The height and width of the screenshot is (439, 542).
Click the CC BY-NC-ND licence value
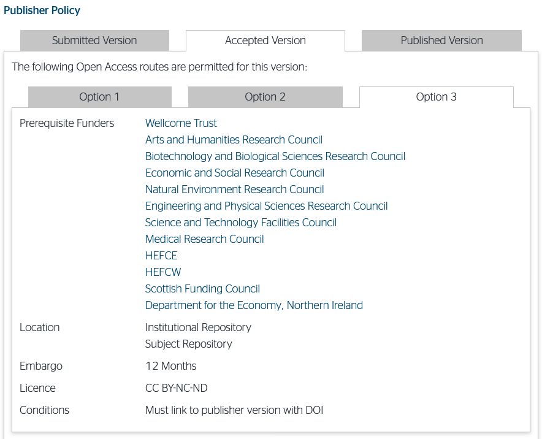pyautogui.click(x=177, y=388)
